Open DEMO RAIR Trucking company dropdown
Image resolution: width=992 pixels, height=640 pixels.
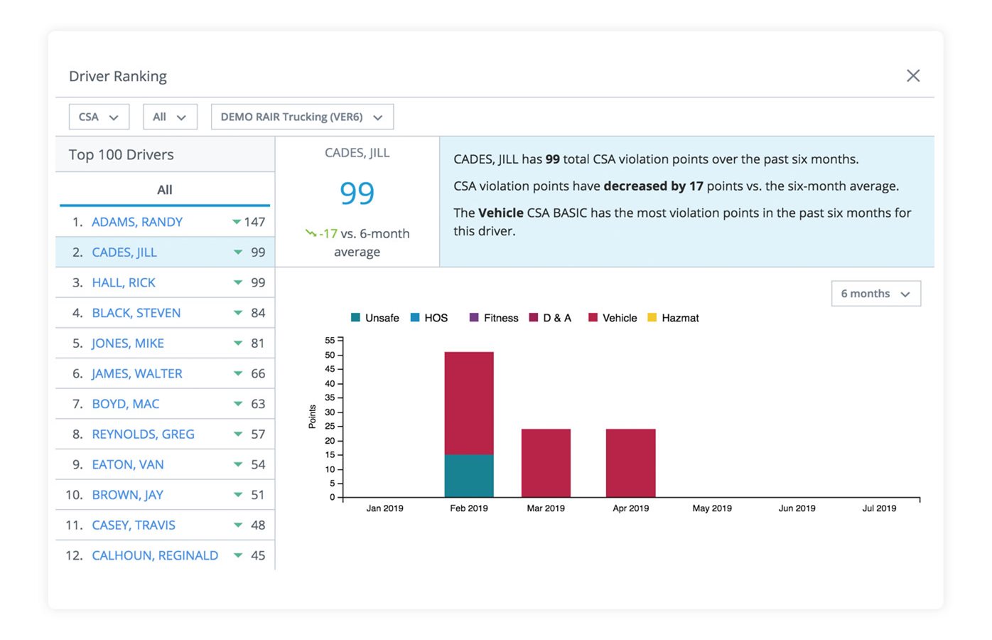[x=302, y=117]
